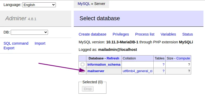Image resolution: width=205 pixels, height=96 pixels.
Task: Click the size '?' in information_schema row
Action: pyautogui.click(x=189, y=65)
